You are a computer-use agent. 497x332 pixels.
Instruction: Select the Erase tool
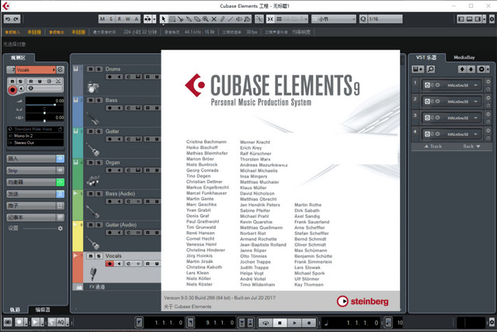[x=197, y=19]
